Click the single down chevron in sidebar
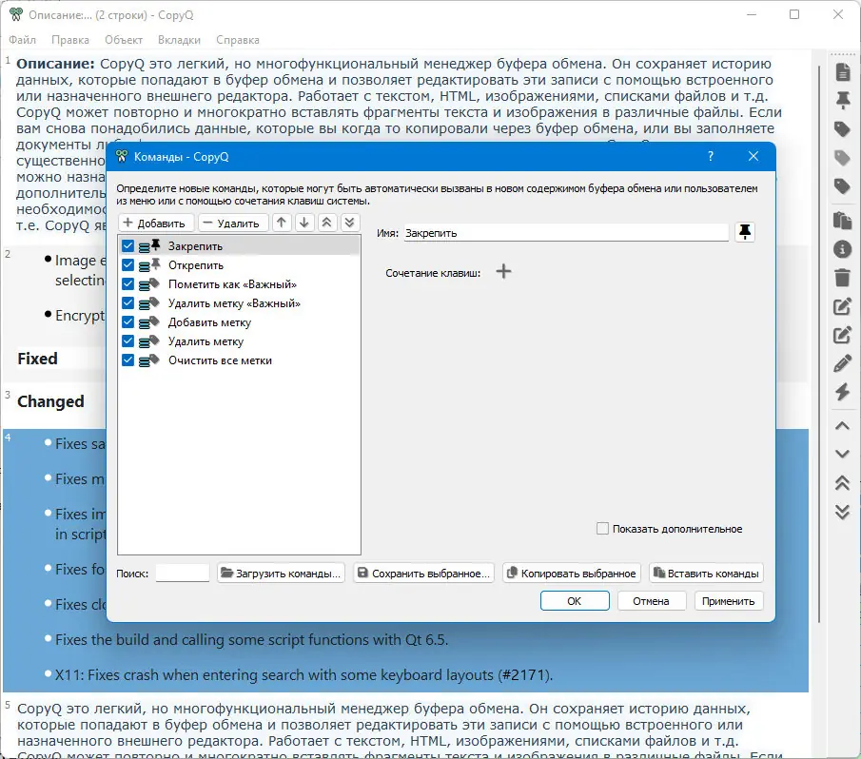This screenshot has width=861, height=759. pyautogui.click(x=842, y=454)
